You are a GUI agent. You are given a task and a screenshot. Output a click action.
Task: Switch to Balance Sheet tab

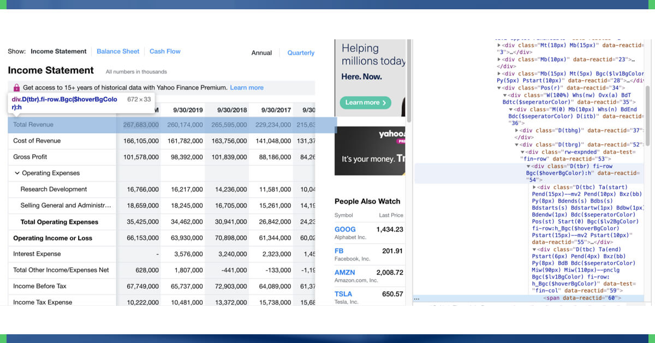(x=118, y=51)
